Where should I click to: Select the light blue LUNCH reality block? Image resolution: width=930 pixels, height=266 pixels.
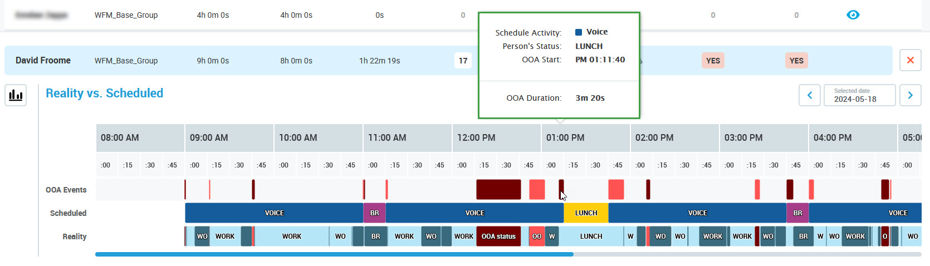pos(591,237)
